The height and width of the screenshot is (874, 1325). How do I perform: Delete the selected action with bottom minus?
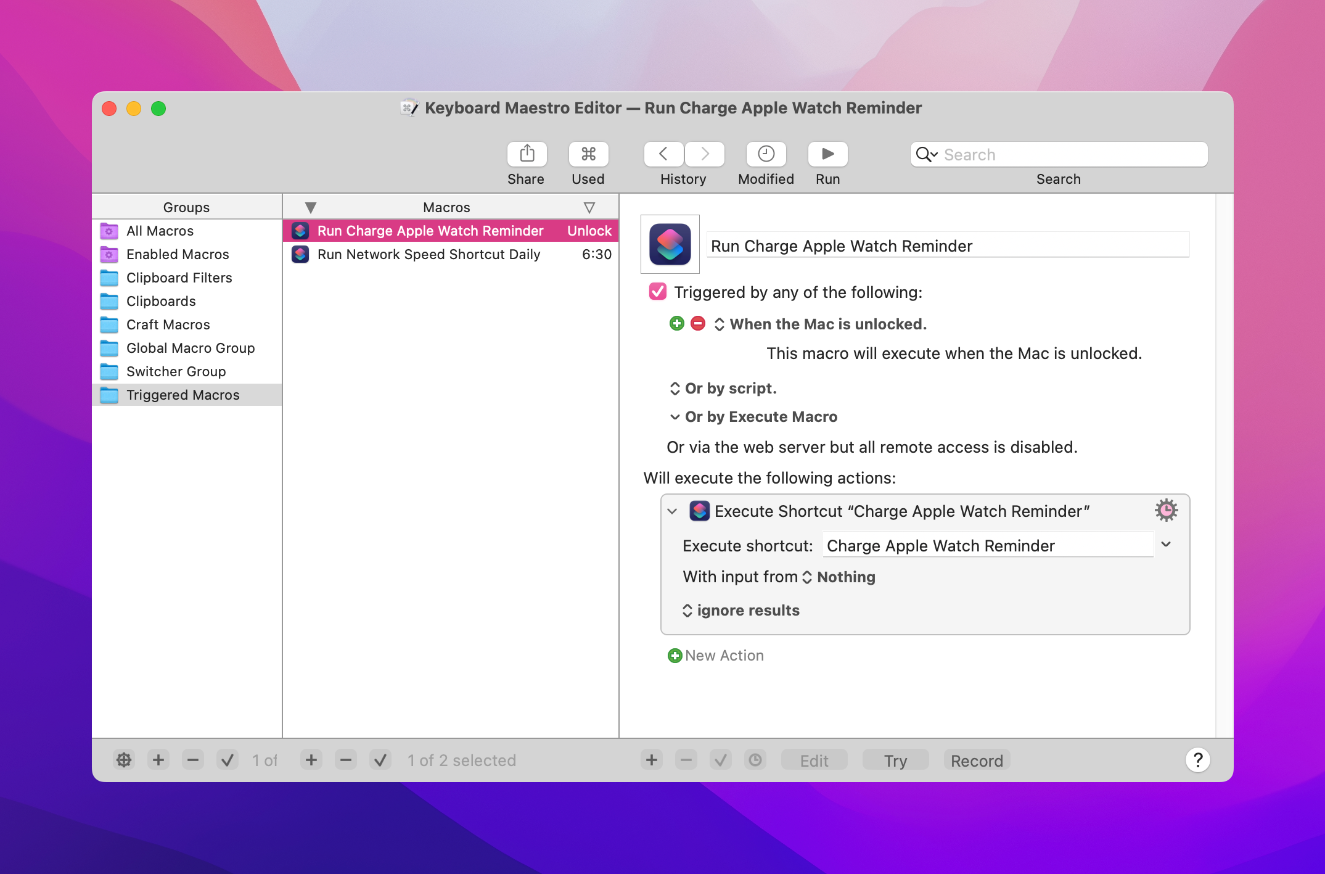[x=686, y=760]
